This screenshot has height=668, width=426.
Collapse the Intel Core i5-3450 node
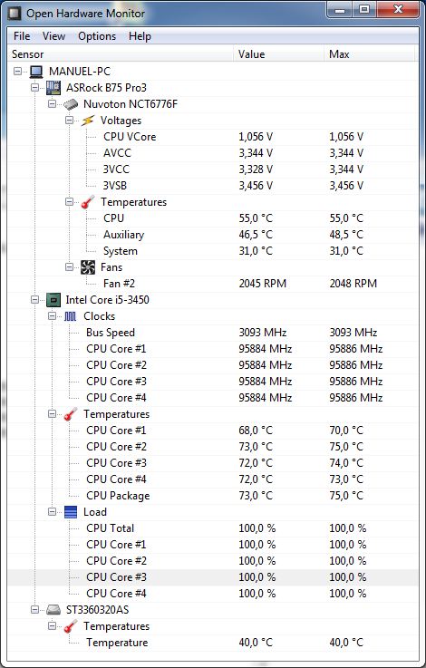35,300
